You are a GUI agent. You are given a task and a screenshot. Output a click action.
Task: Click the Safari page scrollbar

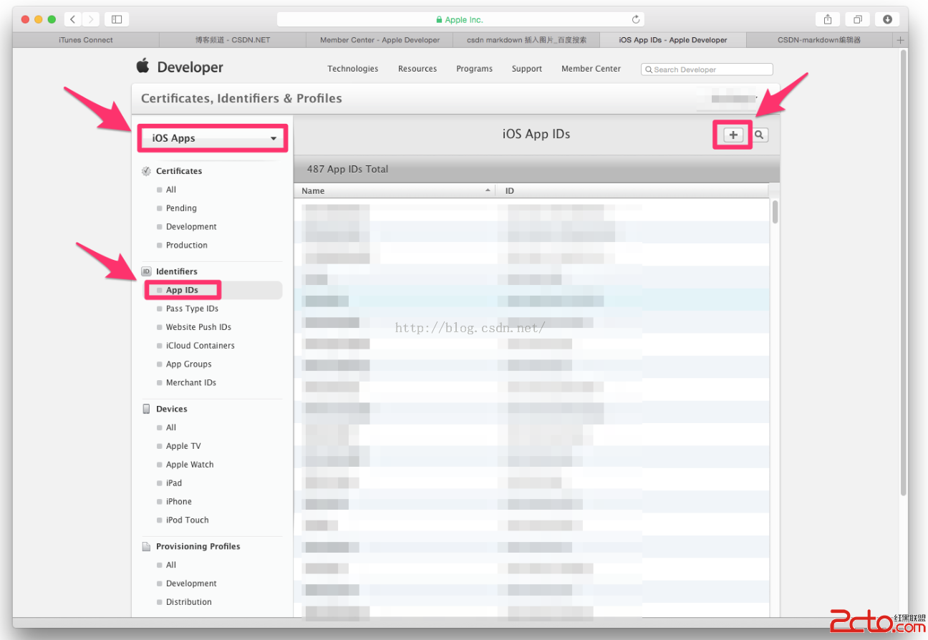pos(904,272)
